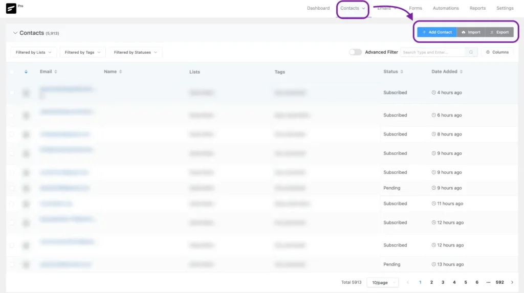Open email link of contact added 6 hours ago
Screen dimensions: 524x293
[x=66, y=111]
